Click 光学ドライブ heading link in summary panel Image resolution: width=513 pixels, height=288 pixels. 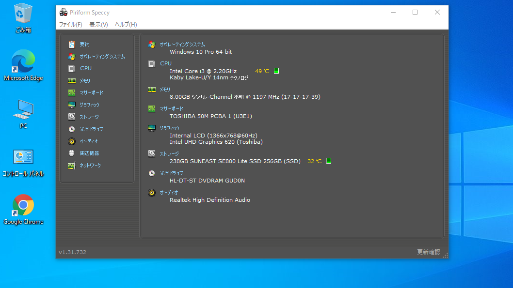(x=172, y=173)
